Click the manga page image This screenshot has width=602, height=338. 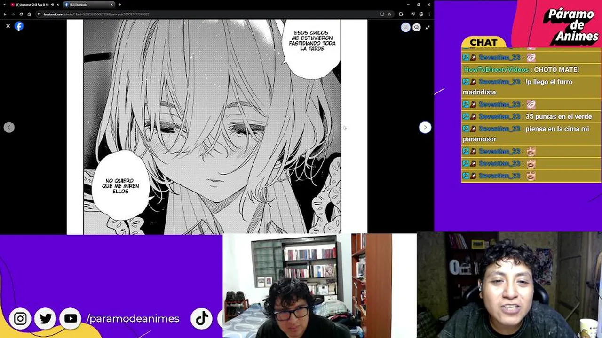coord(217,126)
